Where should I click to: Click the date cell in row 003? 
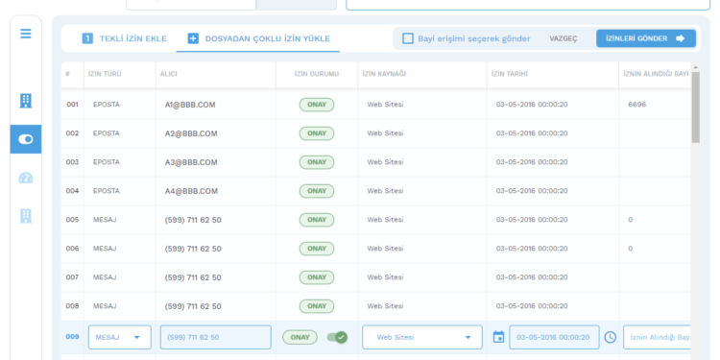(x=532, y=162)
